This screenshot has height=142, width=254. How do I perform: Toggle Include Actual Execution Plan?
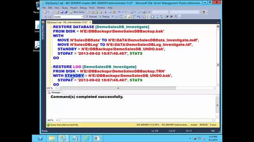coord(134,17)
